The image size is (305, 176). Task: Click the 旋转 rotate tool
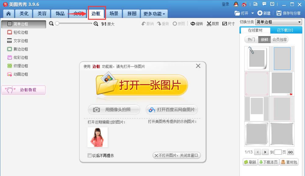[x=197, y=24]
